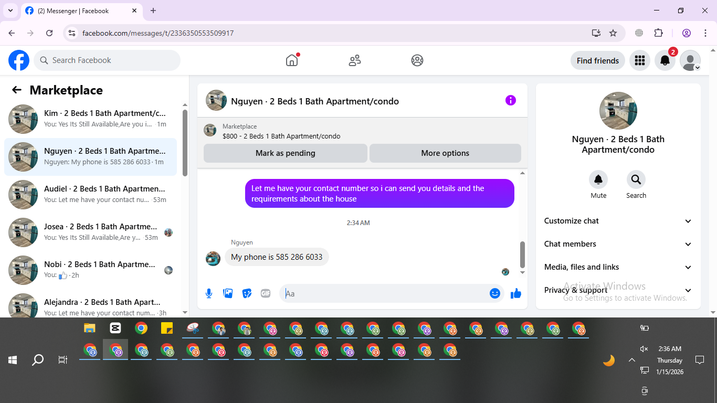This screenshot has height=403, width=717.
Task: Open the Friends icon in top navigation
Action: click(x=355, y=60)
